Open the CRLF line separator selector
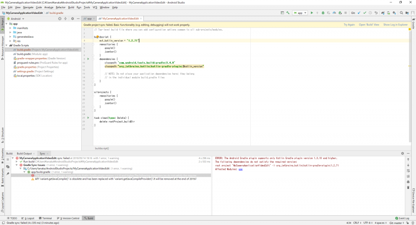This screenshot has width=416, height=225. (x=357, y=223)
